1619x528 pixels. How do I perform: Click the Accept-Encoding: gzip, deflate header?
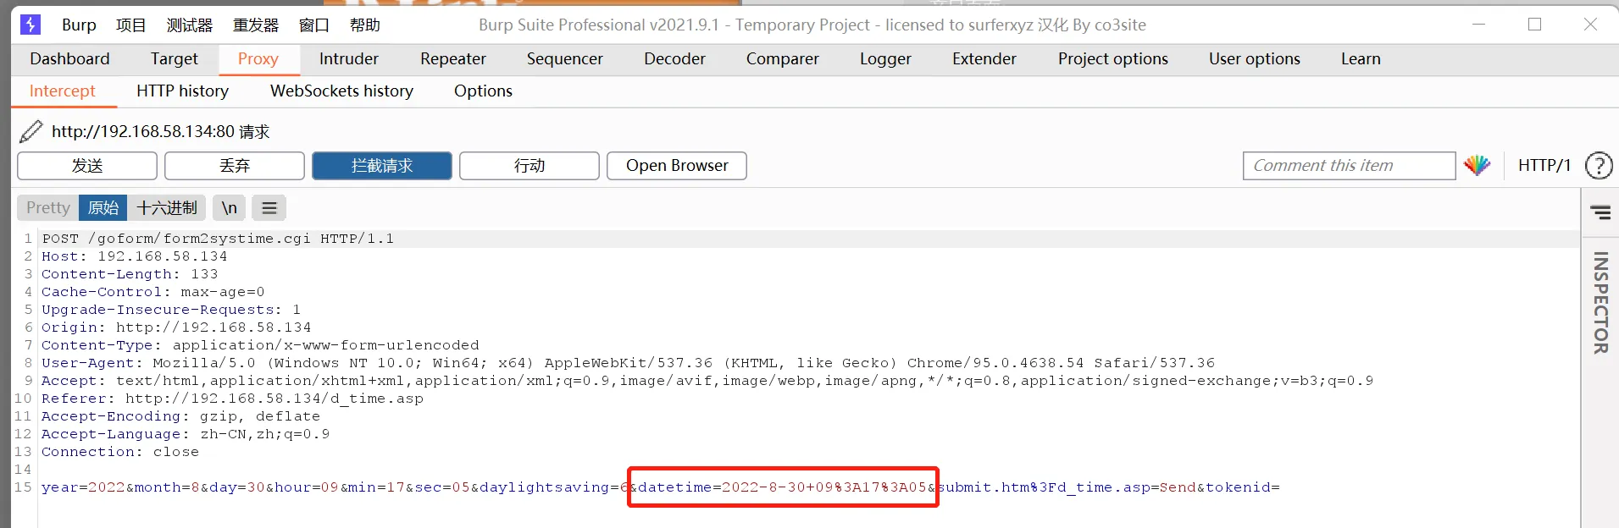click(180, 416)
